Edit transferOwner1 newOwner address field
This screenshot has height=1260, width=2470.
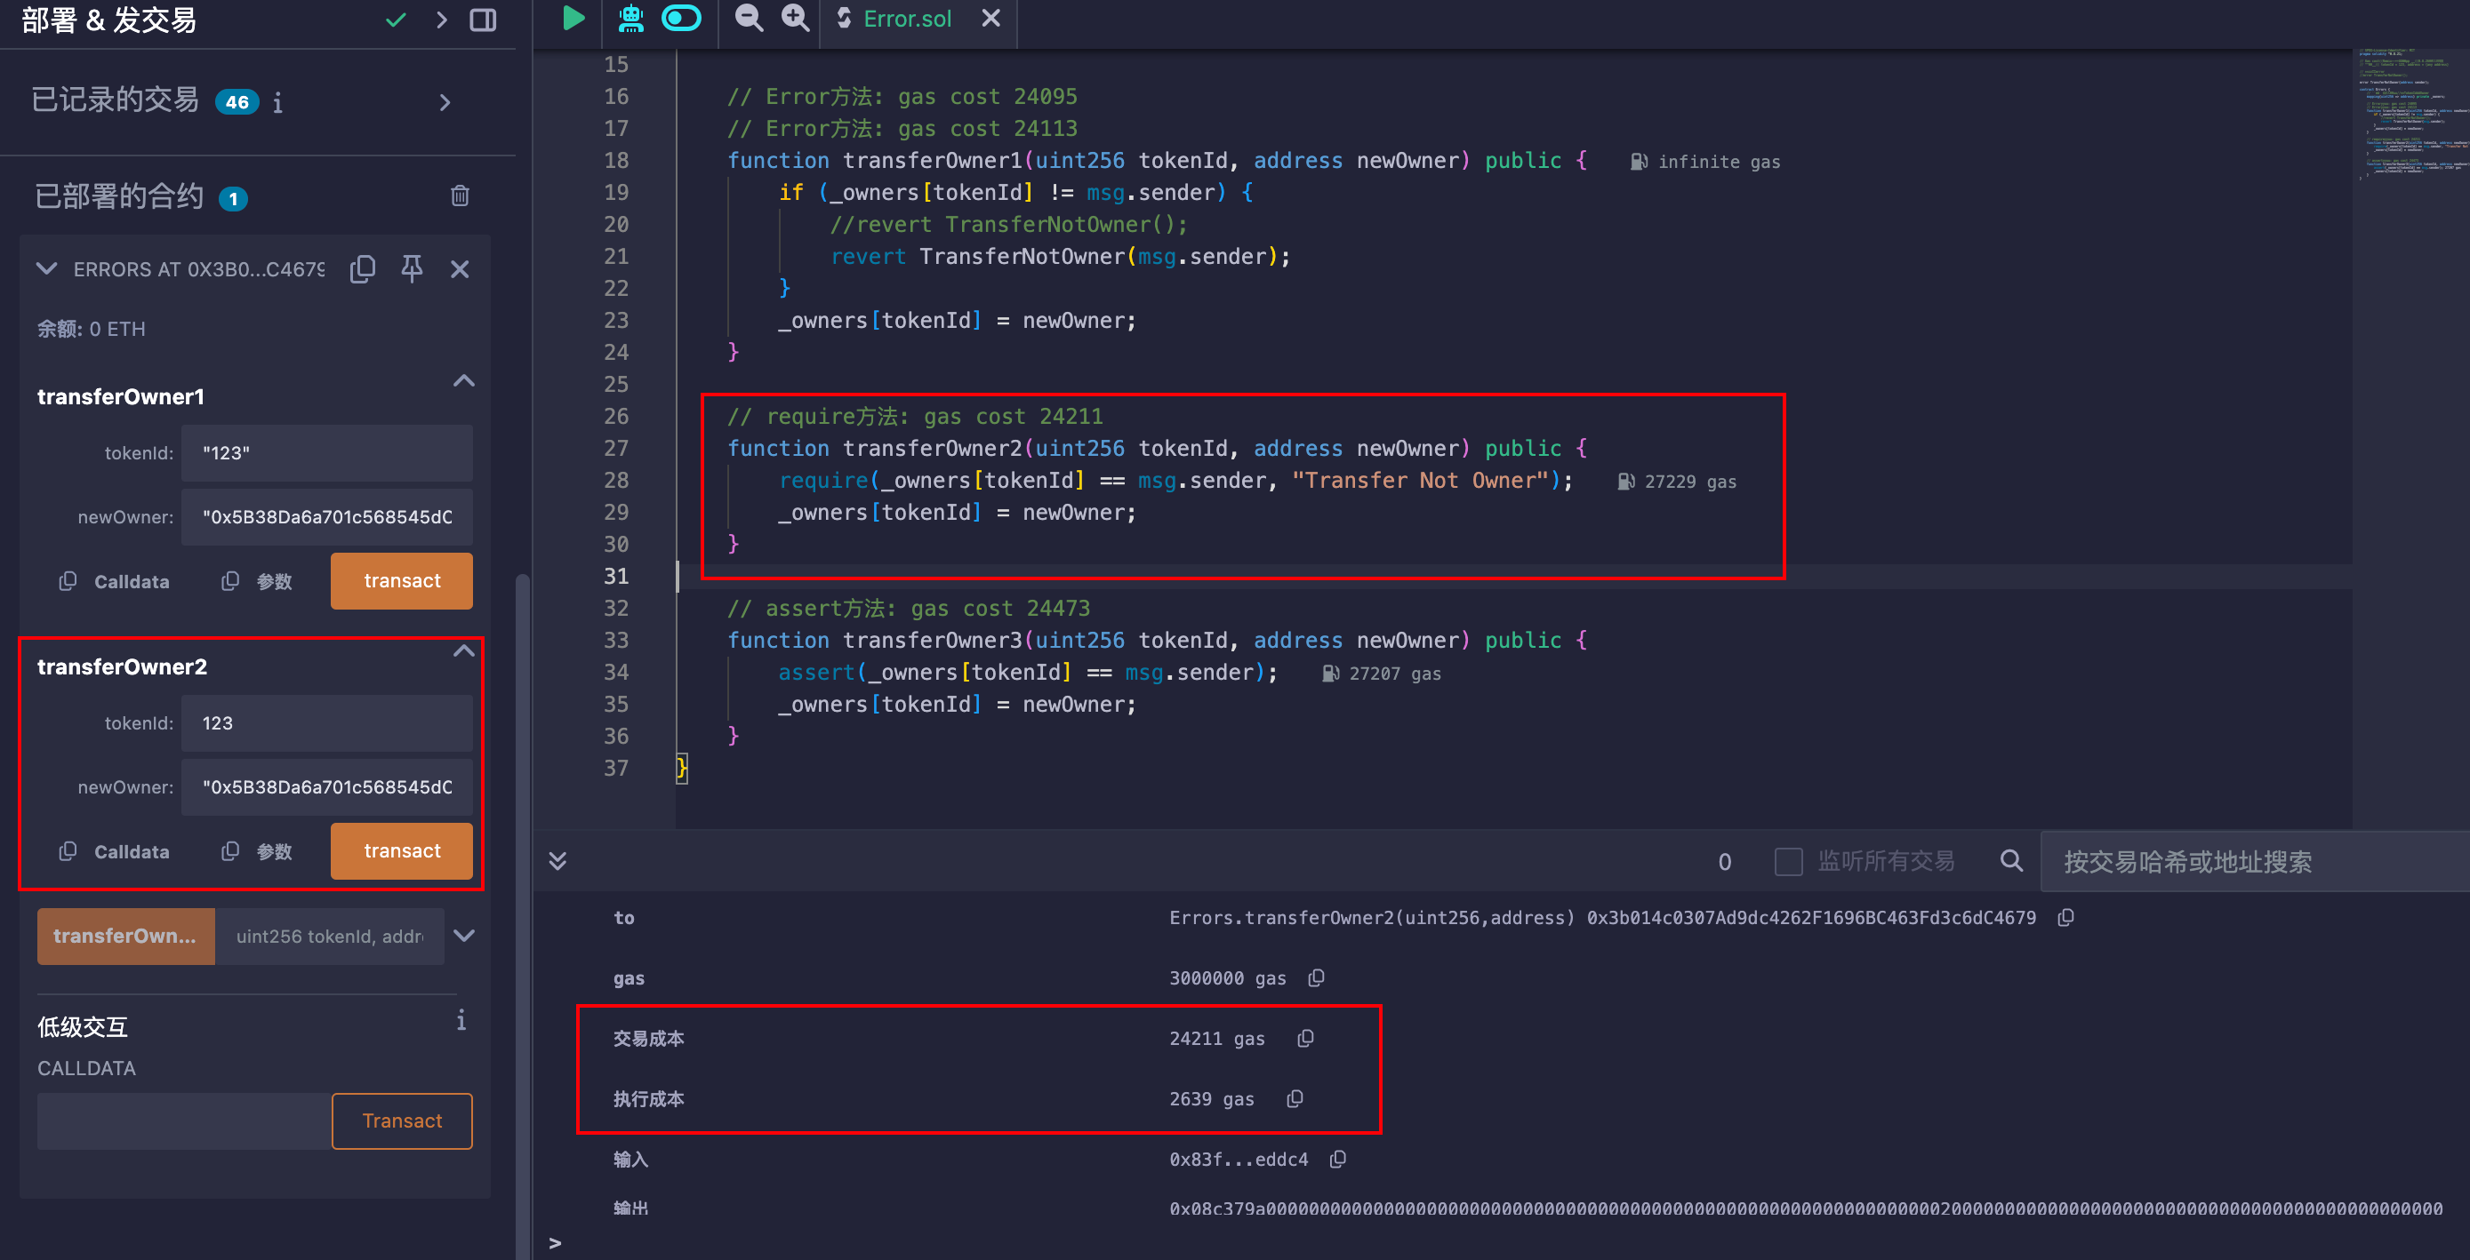click(x=327, y=517)
